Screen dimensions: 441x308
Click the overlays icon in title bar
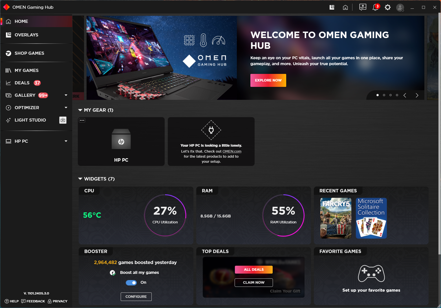(x=332, y=7)
